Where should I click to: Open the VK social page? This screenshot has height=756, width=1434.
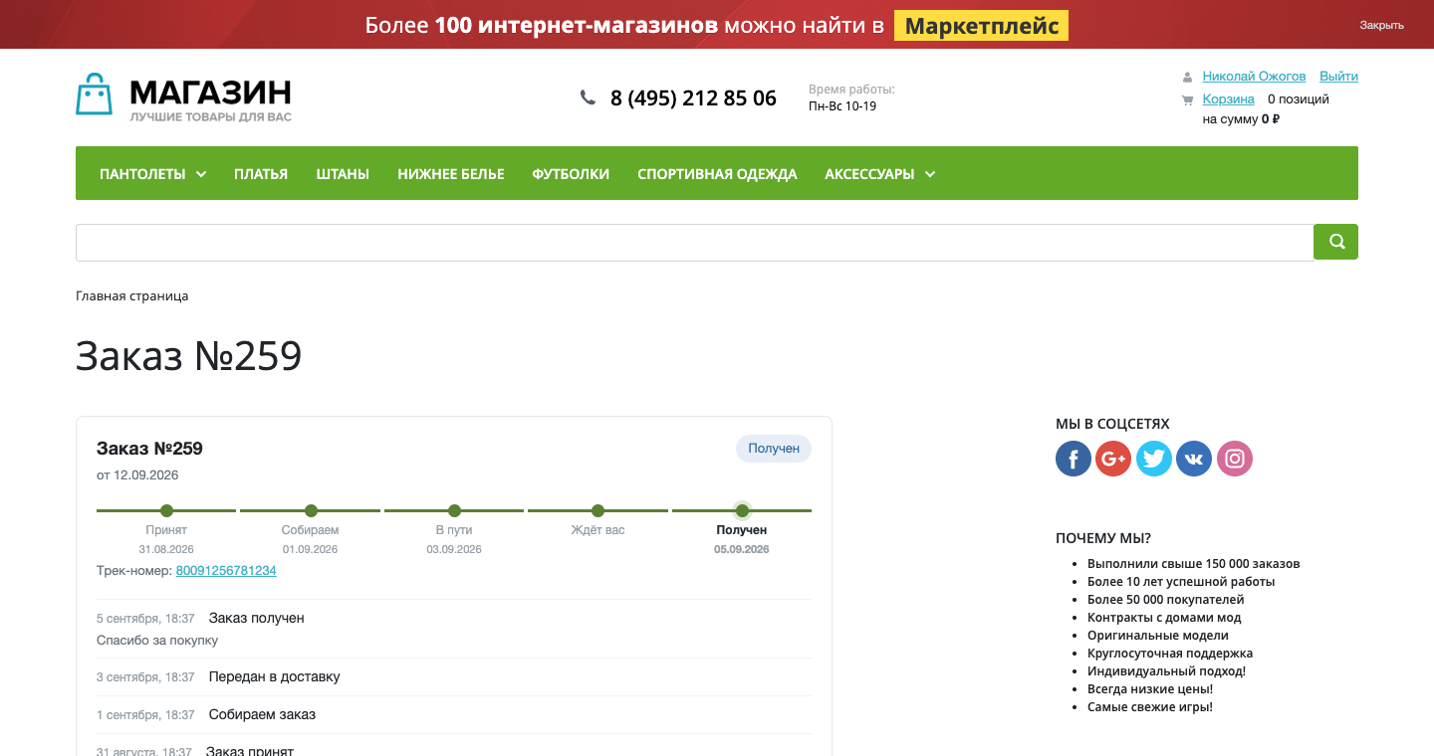click(x=1194, y=459)
